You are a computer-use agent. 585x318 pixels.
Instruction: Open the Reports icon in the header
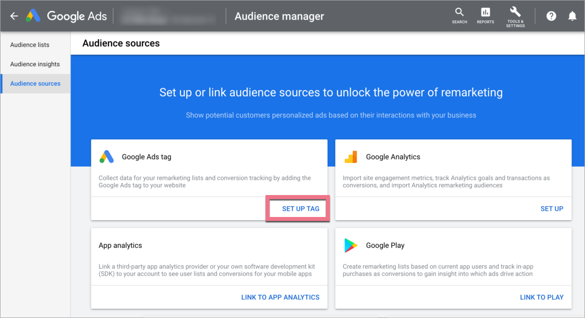coord(485,13)
